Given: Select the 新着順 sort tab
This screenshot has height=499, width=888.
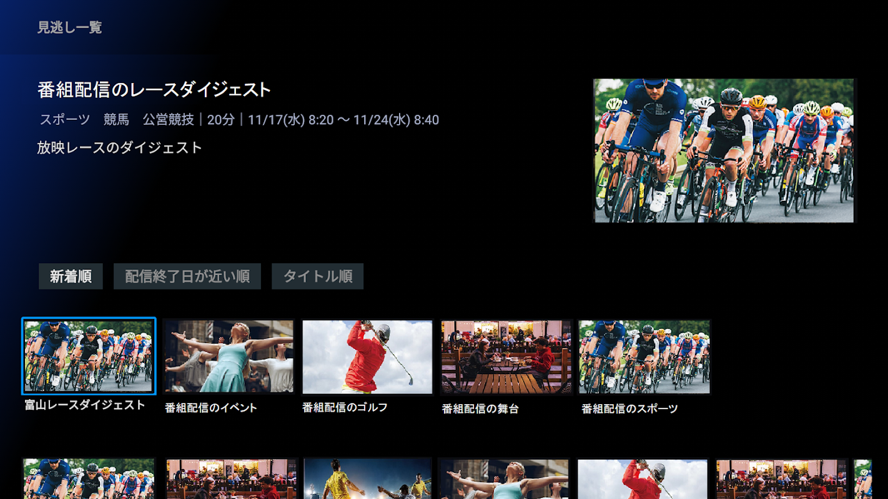Looking at the screenshot, I should click(71, 276).
